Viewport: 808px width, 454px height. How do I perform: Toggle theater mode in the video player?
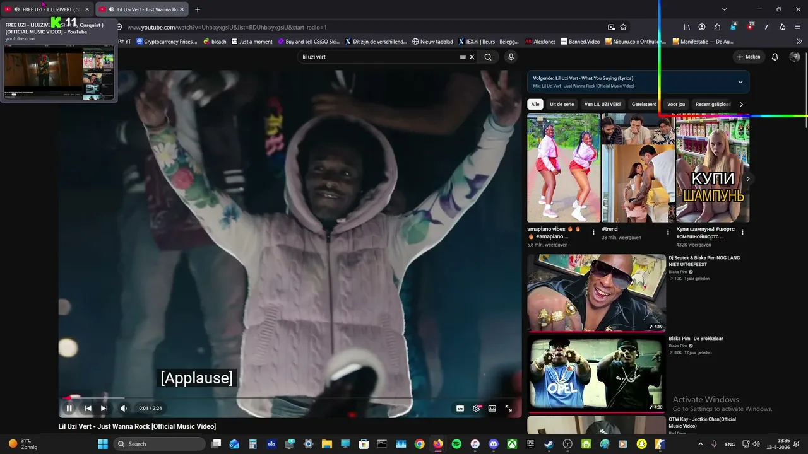click(492, 409)
